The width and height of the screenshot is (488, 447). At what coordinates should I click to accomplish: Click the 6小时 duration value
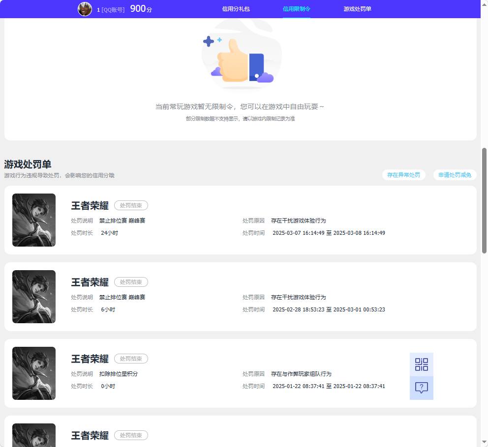pyautogui.click(x=108, y=309)
